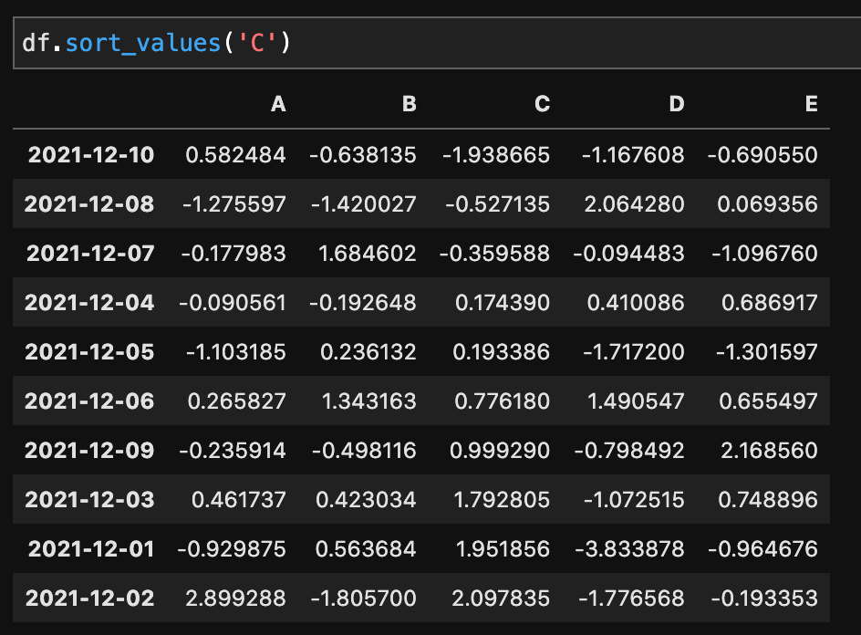Click cell value -1.938665 in column C
Viewport: 861px width, 635px height.
coord(496,155)
